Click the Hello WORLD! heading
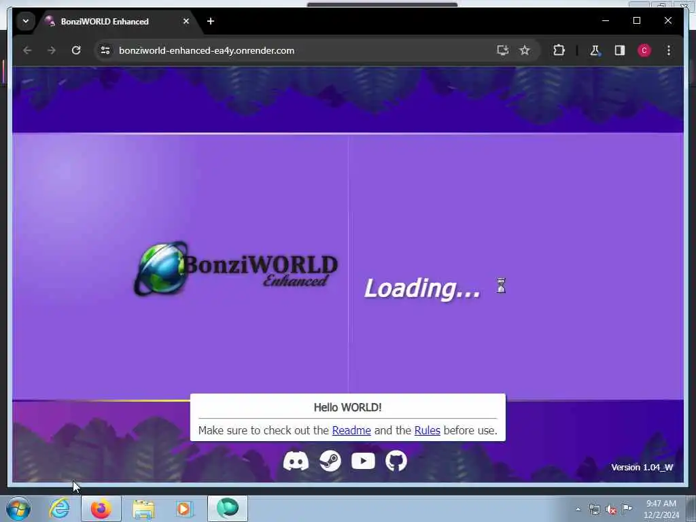 tap(347, 408)
